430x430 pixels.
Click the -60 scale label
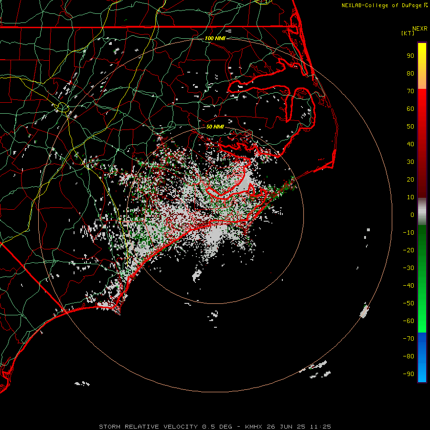[x=408, y=321]
